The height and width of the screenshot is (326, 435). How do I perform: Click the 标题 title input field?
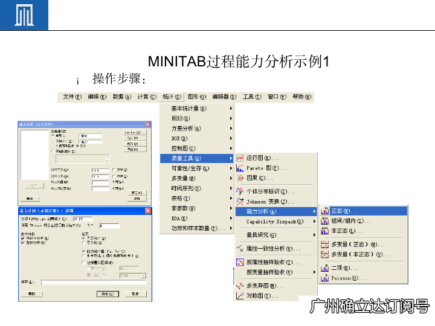[93, 282]
